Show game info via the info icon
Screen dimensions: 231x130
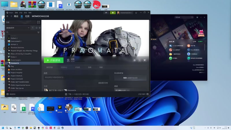[139, 60]
